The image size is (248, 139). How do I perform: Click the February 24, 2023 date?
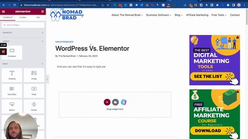point(88,56)
